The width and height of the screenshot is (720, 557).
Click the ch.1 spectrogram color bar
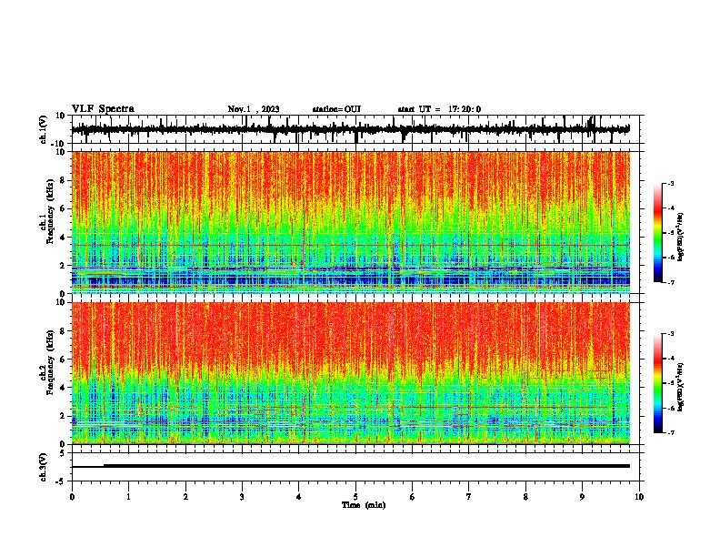tap(657, 233)
